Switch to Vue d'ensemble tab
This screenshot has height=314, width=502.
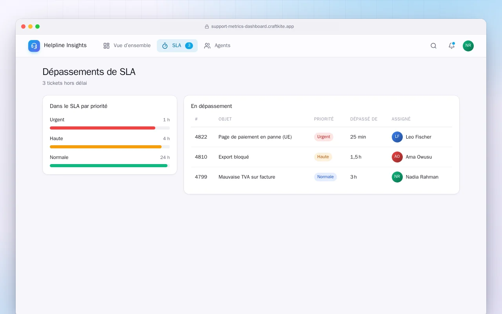[x=127, y=46]
